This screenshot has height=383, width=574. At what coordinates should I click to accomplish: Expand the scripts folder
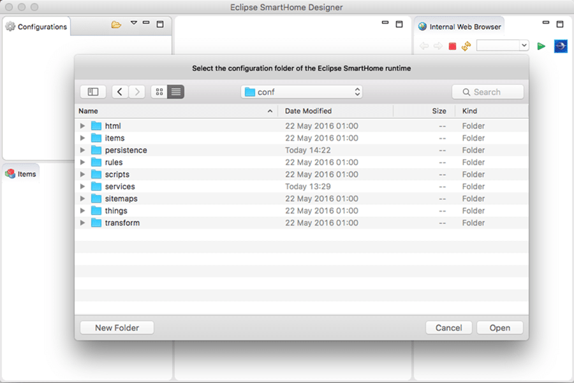(83, 174)
